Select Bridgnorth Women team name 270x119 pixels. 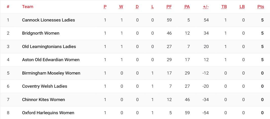pos(41,33)
